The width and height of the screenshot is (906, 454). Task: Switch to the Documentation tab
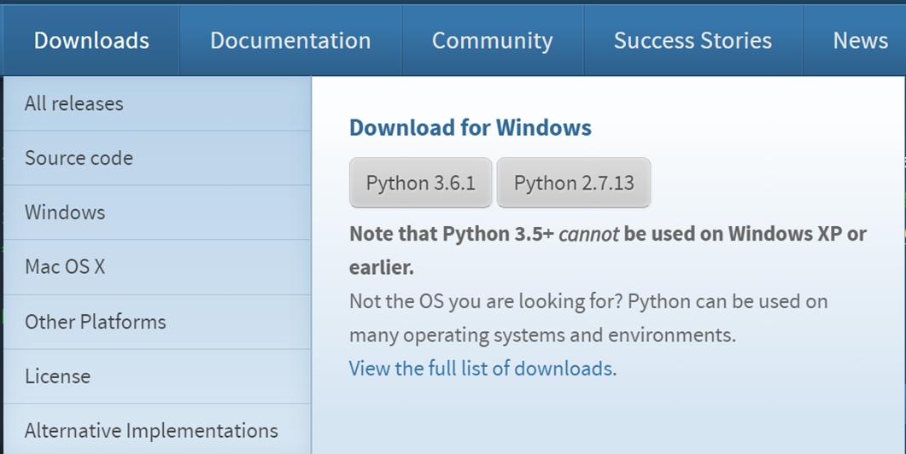[x=290, y=40]
